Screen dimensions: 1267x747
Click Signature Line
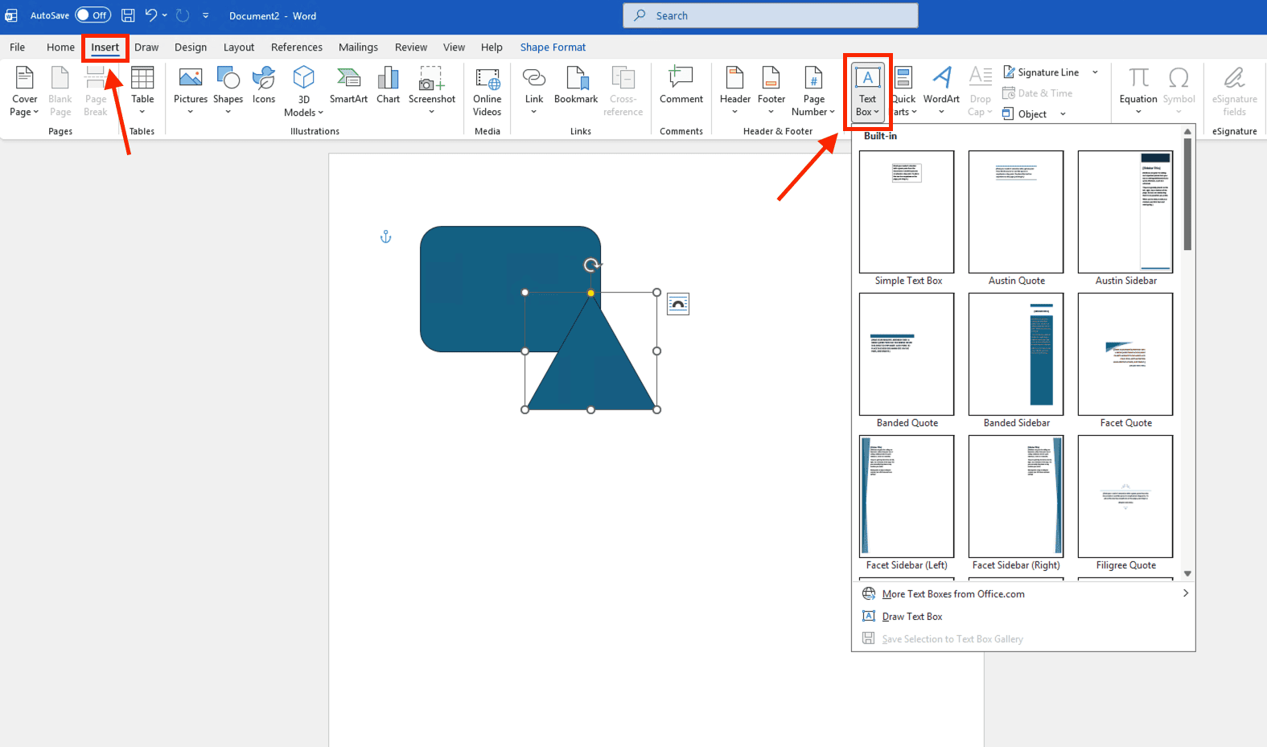(1041, 72)
